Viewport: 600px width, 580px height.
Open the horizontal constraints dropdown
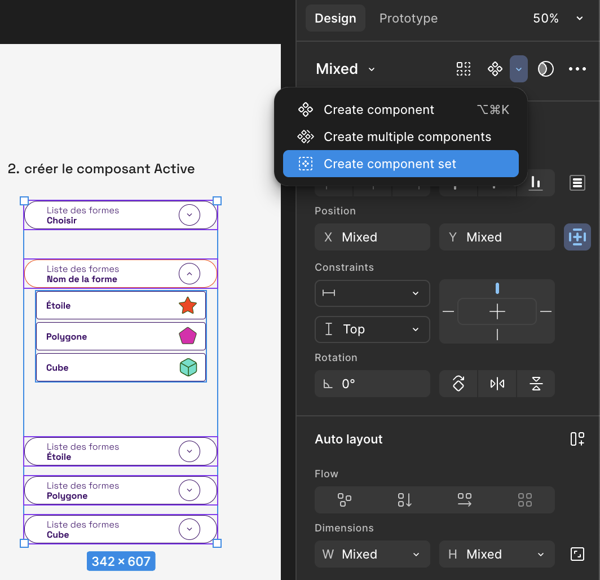pyautogui.click(x=372, y=293)
